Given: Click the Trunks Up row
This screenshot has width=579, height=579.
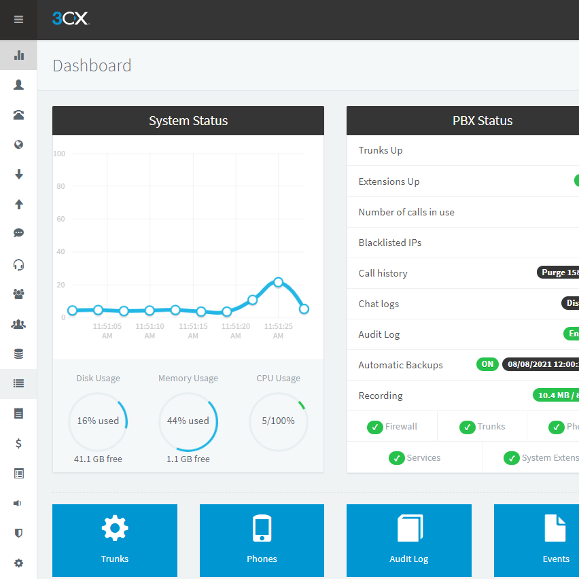Looking at the screenshot, I should pos(463,150).
